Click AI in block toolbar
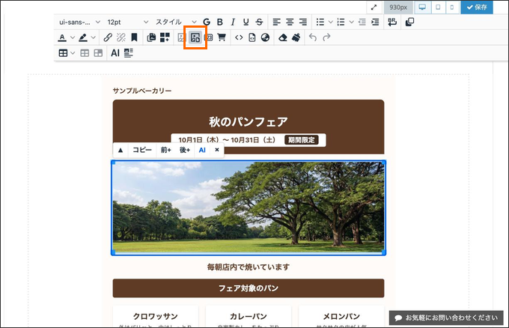Image resolution: width=509 pixels, height=328 pixels. 202,150
